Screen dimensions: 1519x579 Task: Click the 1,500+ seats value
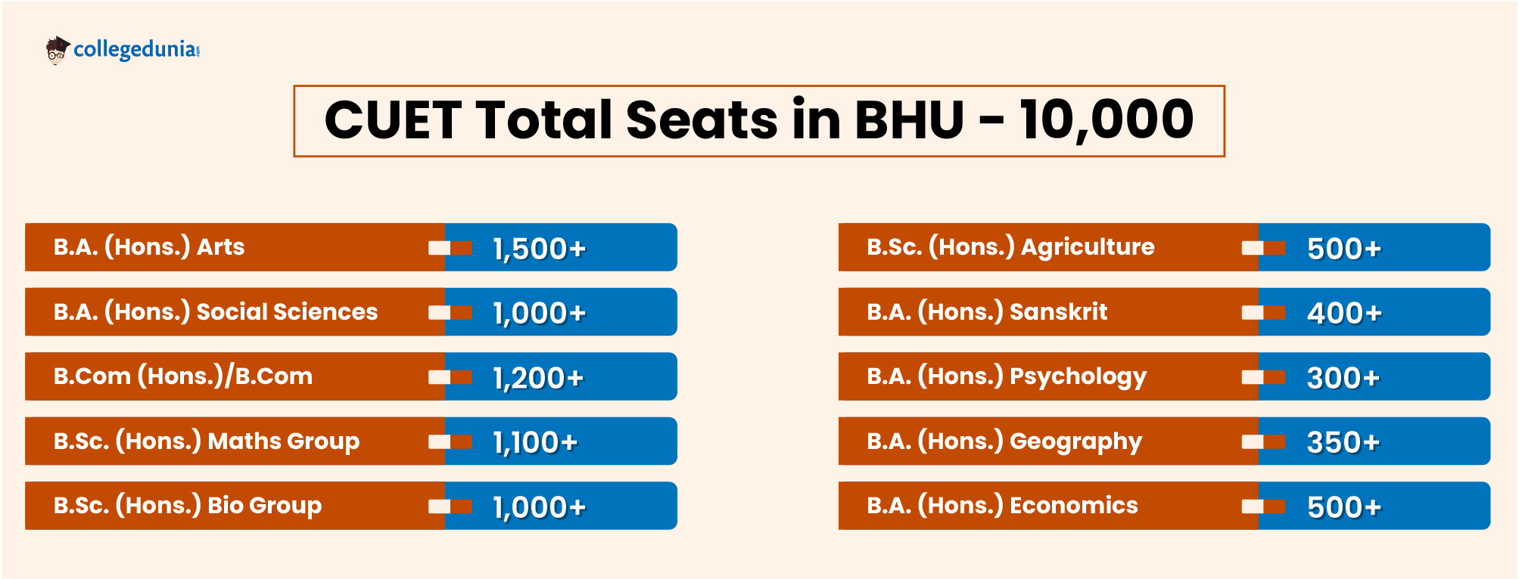(x=540, y=249)
